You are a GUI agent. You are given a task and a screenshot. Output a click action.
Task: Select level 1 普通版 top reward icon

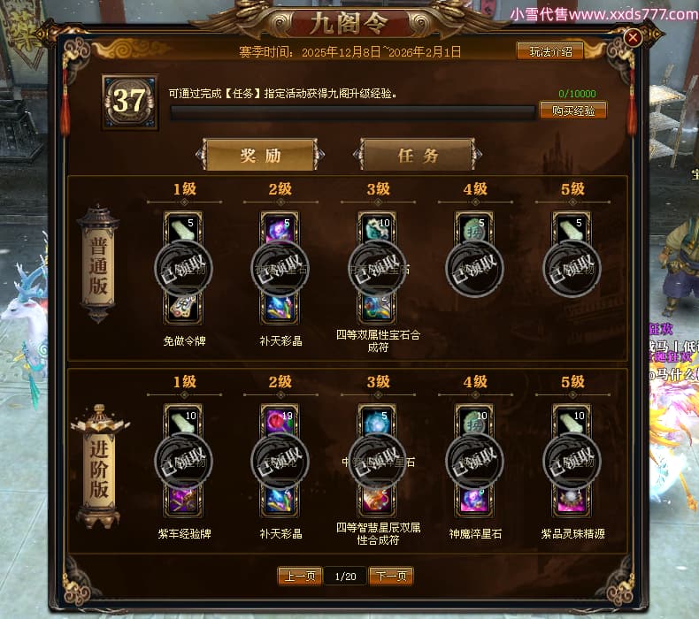coord(184,229)
